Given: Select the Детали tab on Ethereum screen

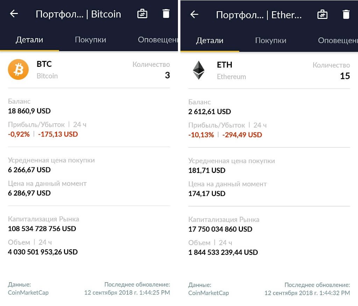Looking at the screenshot, I should 210,40.
